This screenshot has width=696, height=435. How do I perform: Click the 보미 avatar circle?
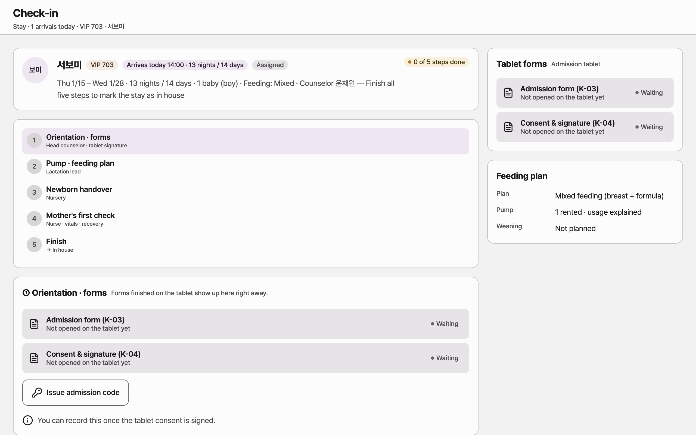[x=35, y=70]
